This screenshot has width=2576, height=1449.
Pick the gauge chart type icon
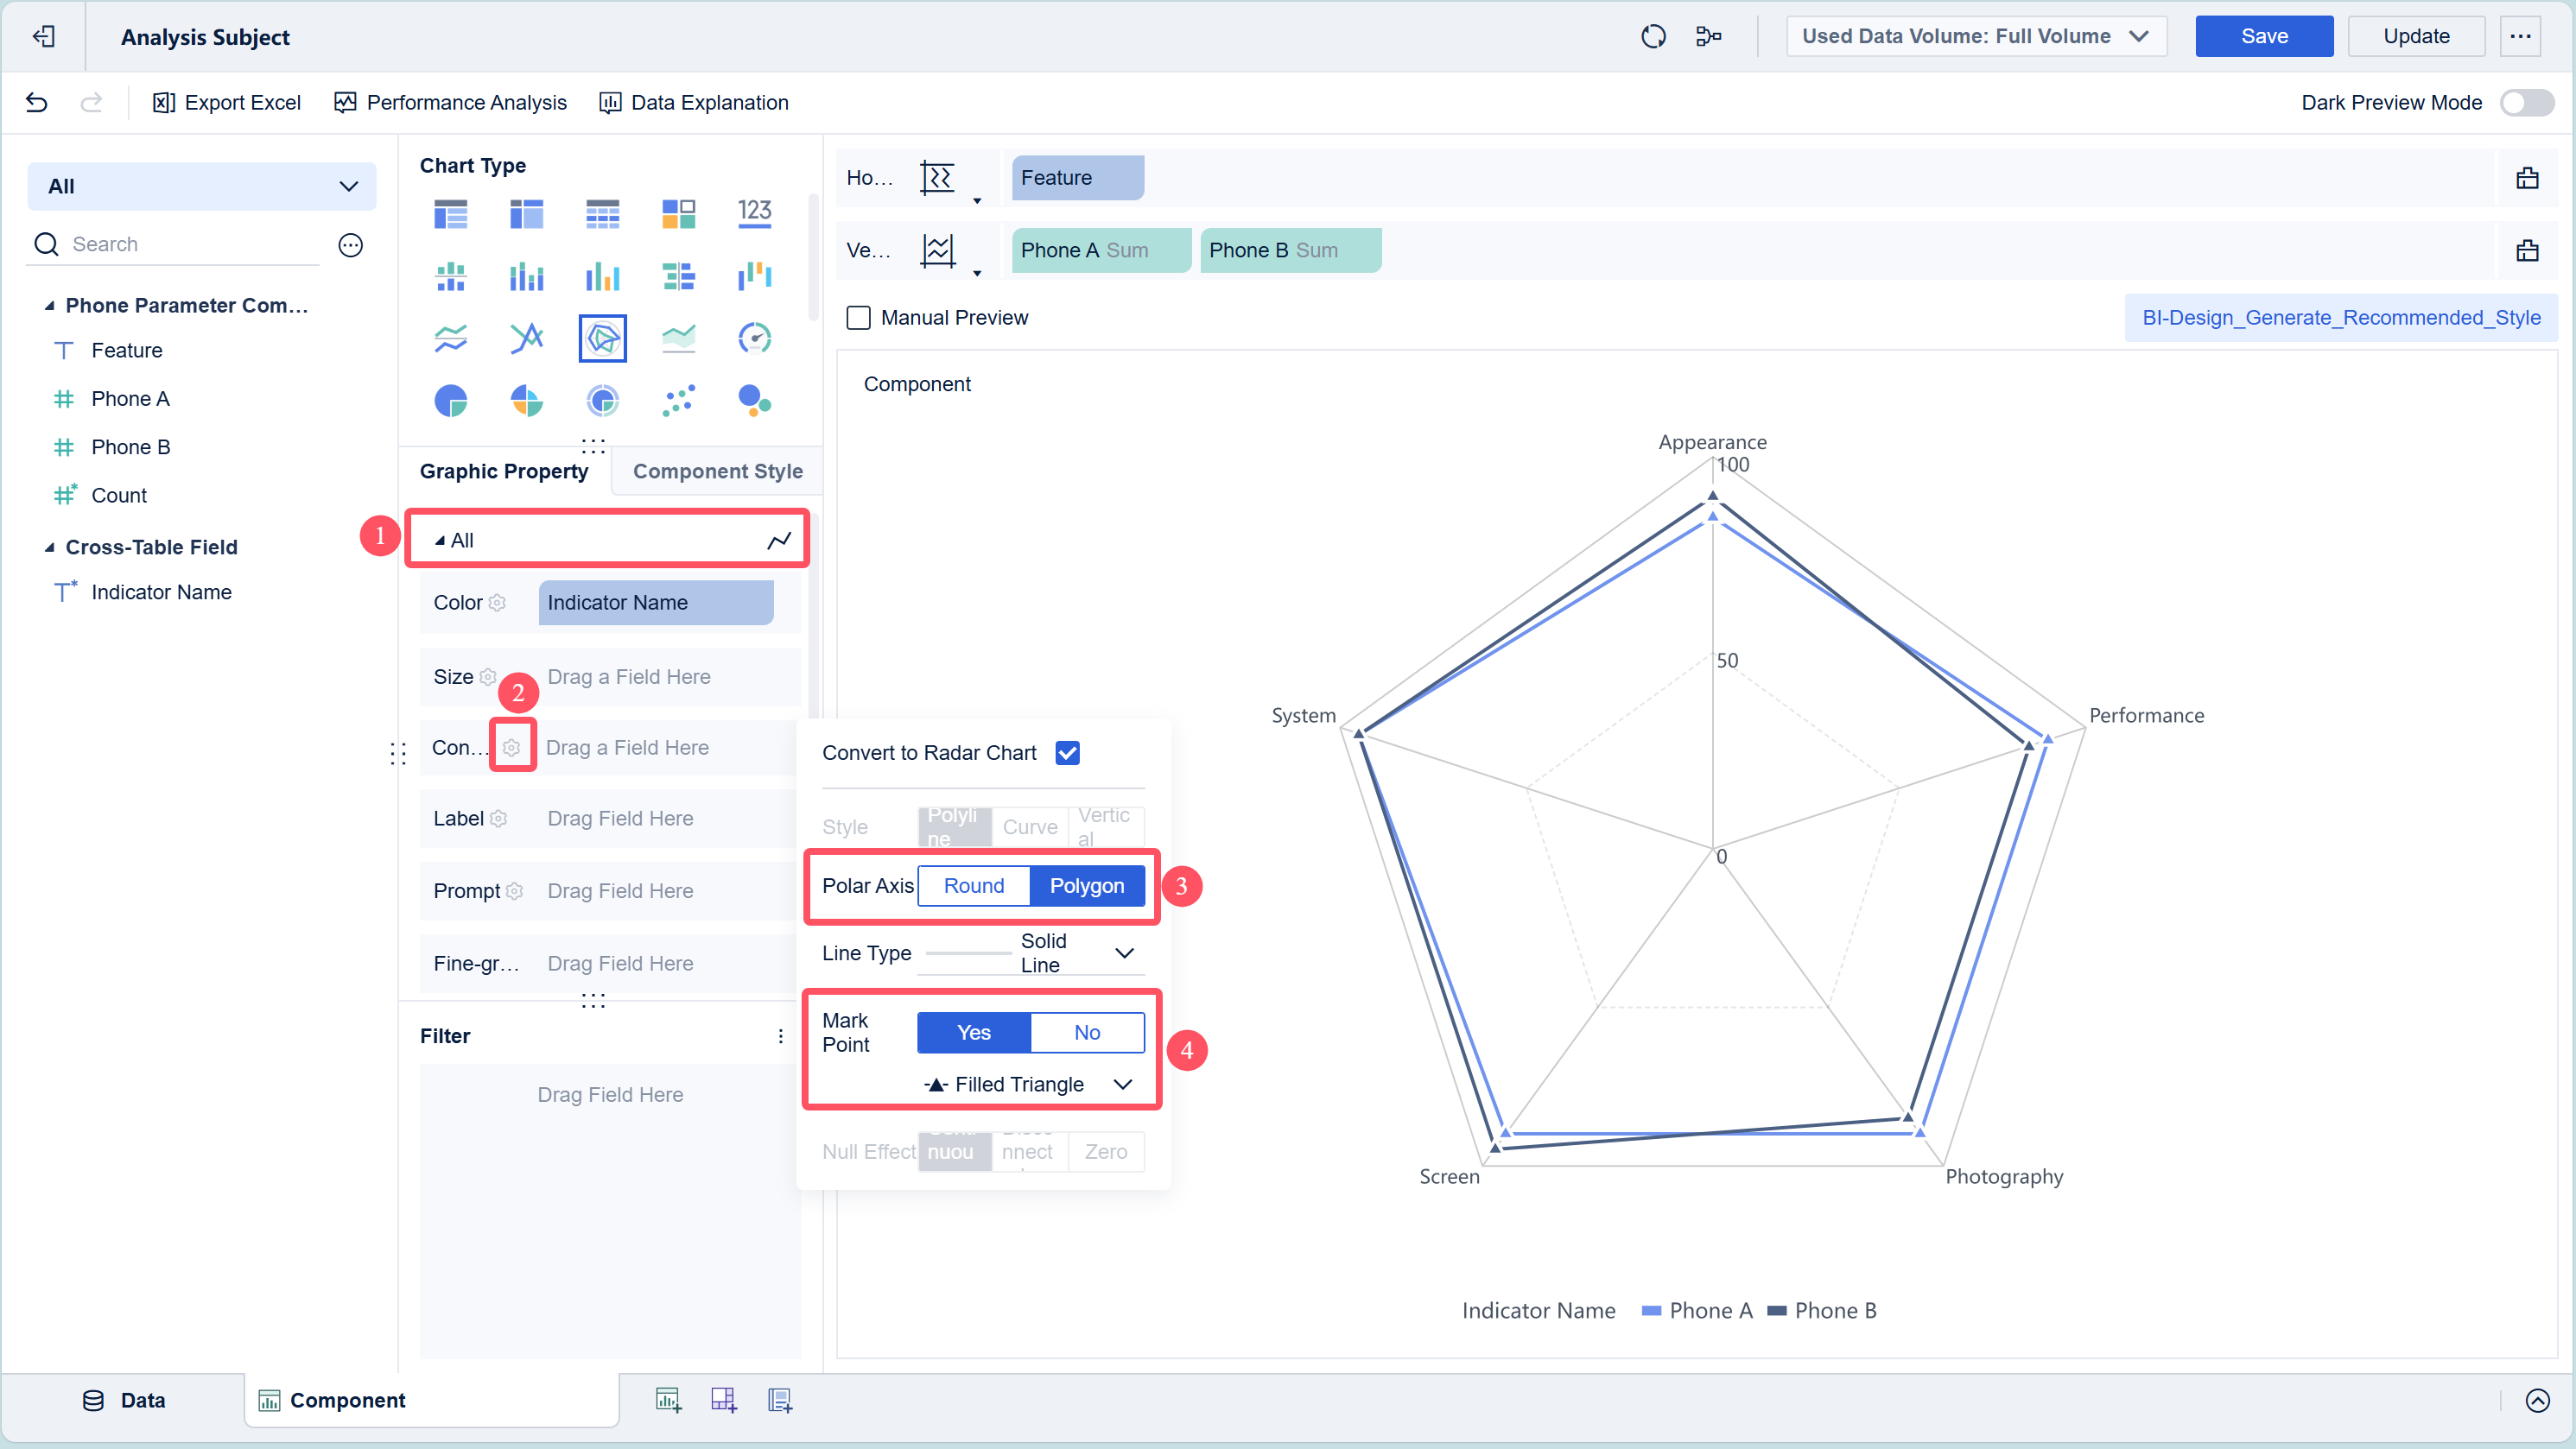point(754,338)
